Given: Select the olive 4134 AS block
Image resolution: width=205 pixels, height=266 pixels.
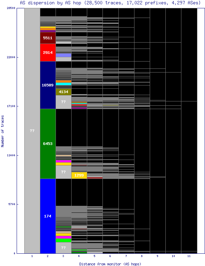Looking at the screenshot, I should (63, 92).
